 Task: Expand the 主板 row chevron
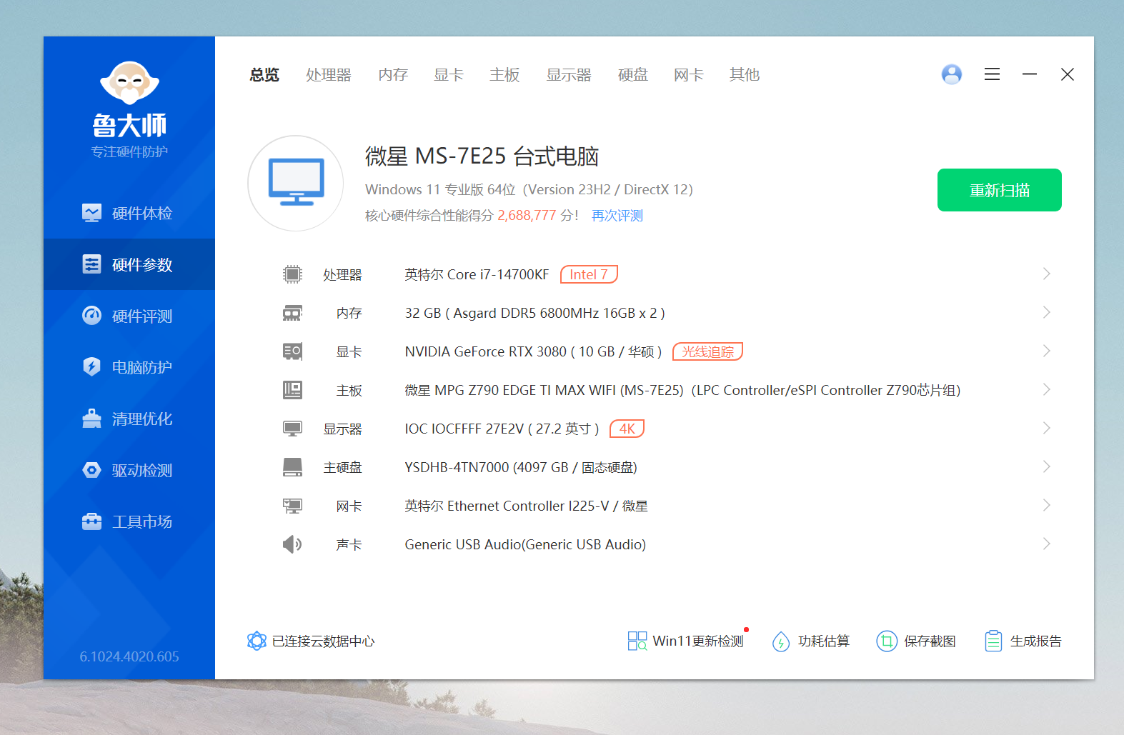pyautogui.click(x=1046, y=390)
